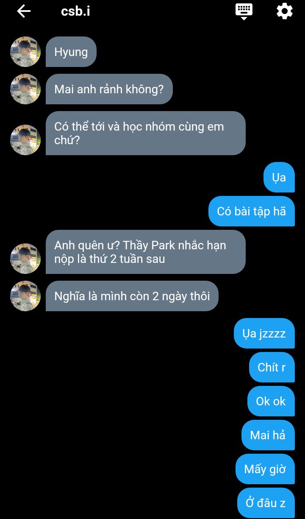Select the Ụa jzzzz message
305x519 pixels.
(264, 333)
